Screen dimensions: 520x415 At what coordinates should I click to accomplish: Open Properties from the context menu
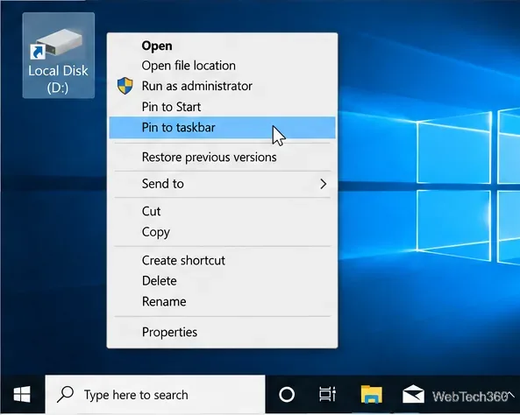tap(222, 332)
